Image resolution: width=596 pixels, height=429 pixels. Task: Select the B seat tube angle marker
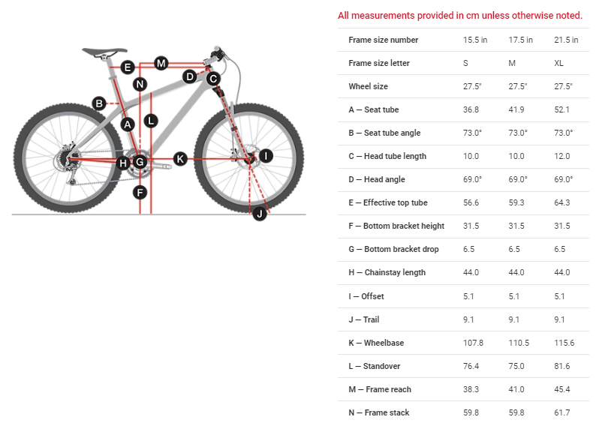(x=98, y=103)
